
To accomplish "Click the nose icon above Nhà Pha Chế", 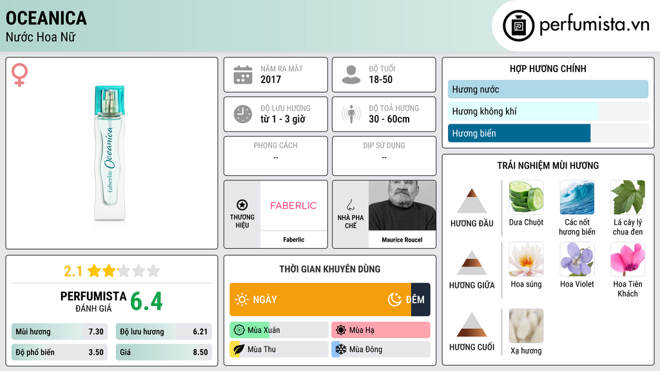I will point(350,205).
